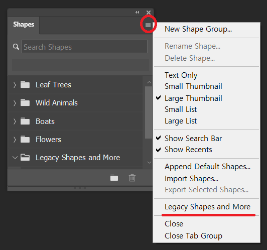Open the Shapes panel flyout menu icon

point(148,25)
